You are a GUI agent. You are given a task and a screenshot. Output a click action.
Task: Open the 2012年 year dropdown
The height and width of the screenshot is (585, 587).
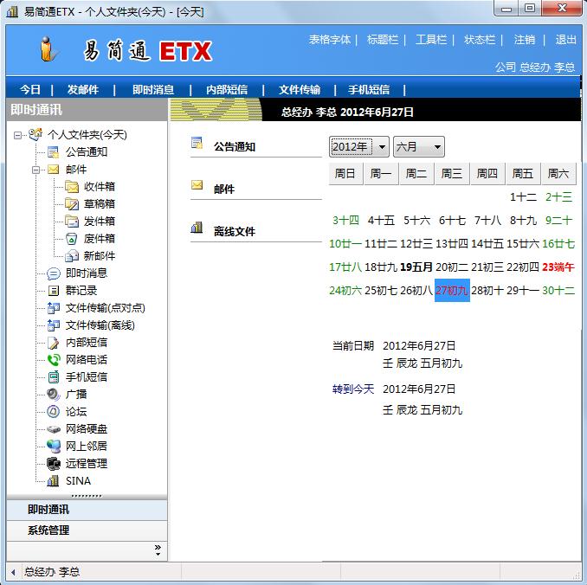tap(382, 147)
